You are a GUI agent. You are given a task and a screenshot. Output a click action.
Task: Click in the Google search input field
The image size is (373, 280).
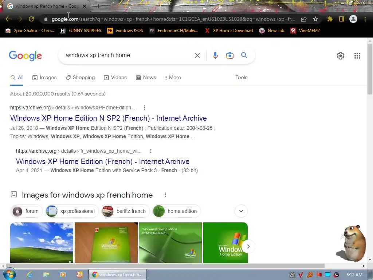[129, 55]
